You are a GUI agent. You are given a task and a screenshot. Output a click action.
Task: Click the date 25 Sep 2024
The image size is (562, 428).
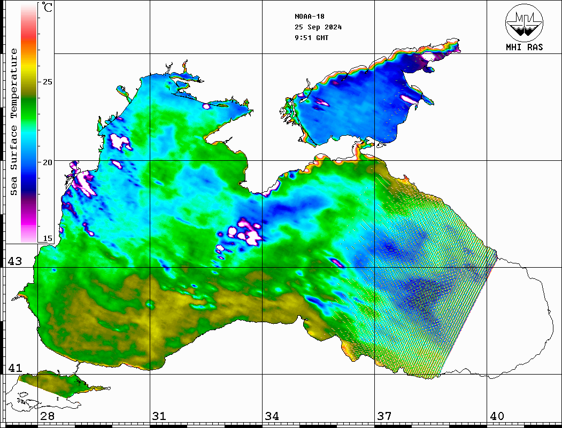point(318,27)
